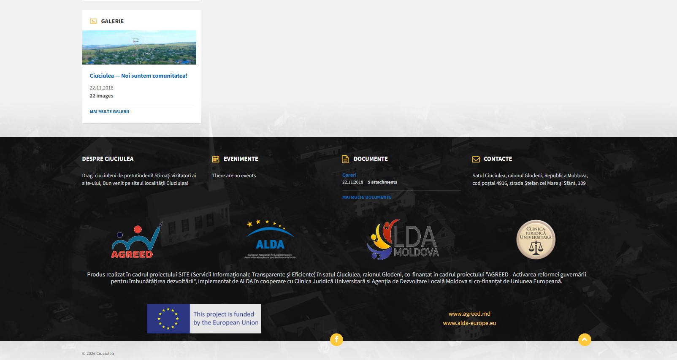Click the '© 2026 Ciuciulea' copyright text
This screenshot has height=360, width=677.
pos(98,354)
